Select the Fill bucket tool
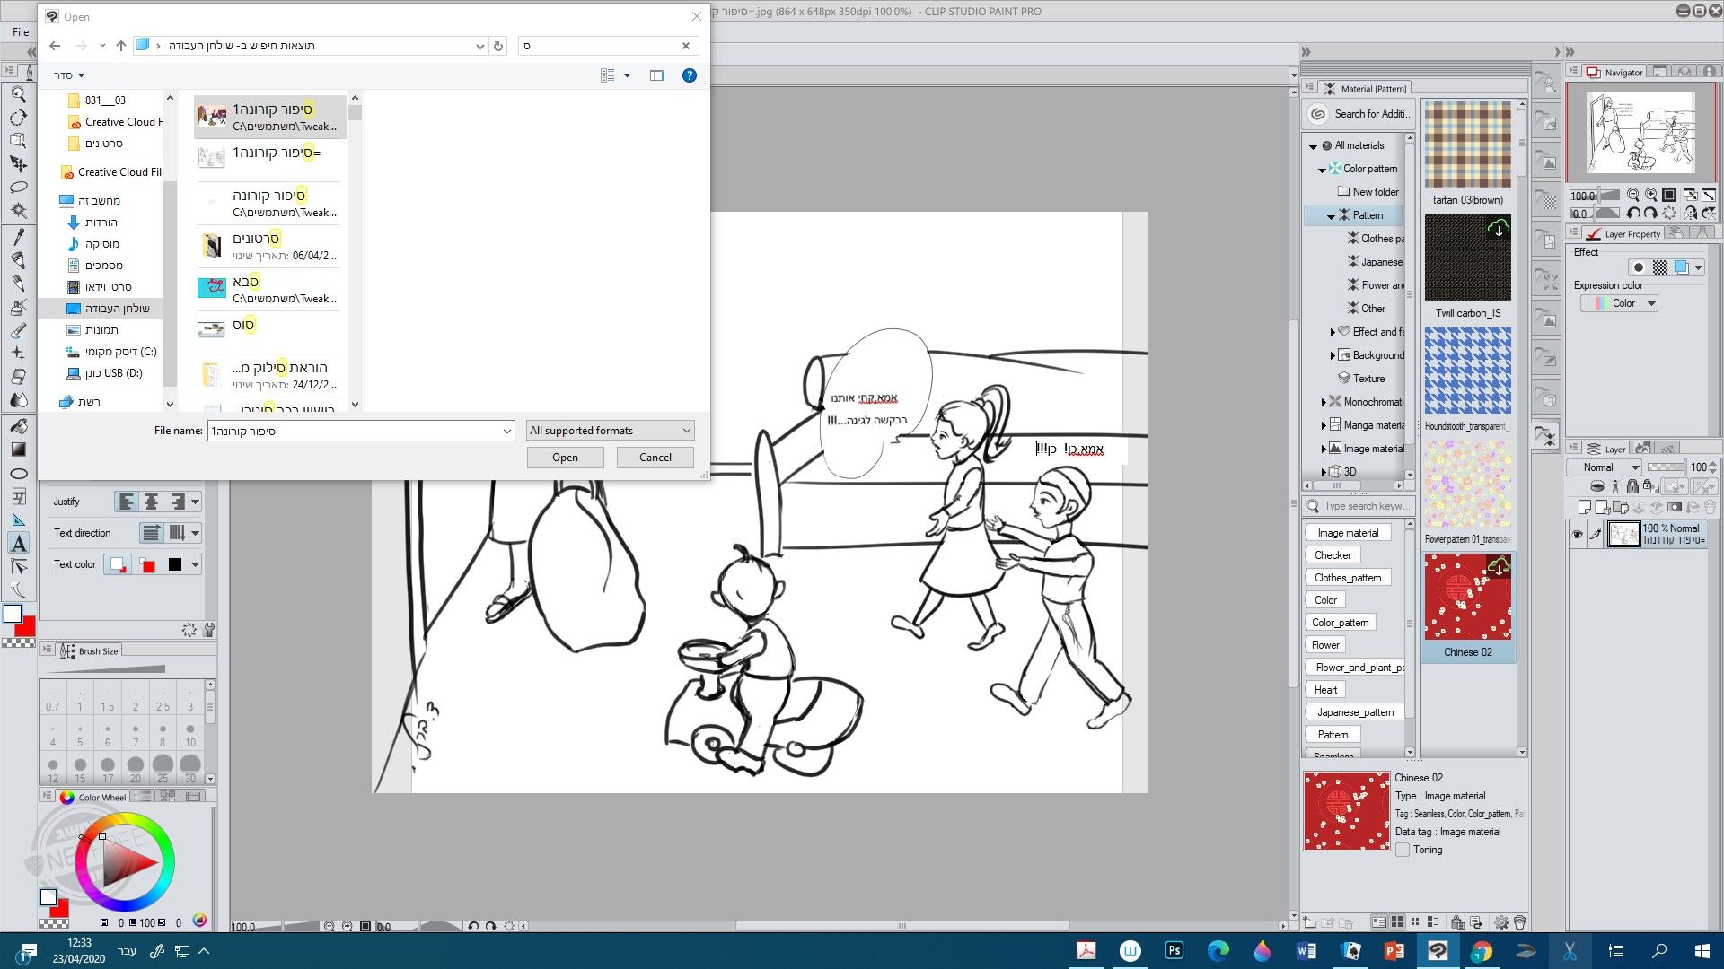The width and height of the screenshot is (1724, 969). (x=18, y=425)
